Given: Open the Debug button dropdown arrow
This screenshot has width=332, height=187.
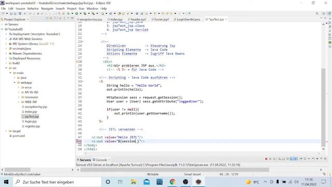Looking at the screenshot, I should pos(72,14).
